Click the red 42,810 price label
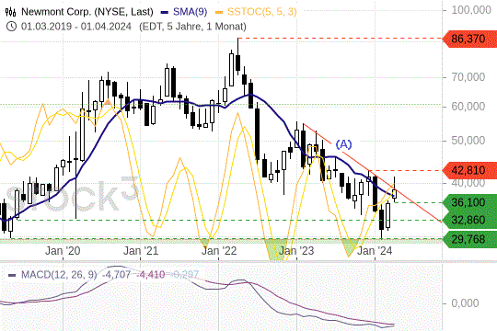Viewport: 497px width, 331px height. [469, 170]
